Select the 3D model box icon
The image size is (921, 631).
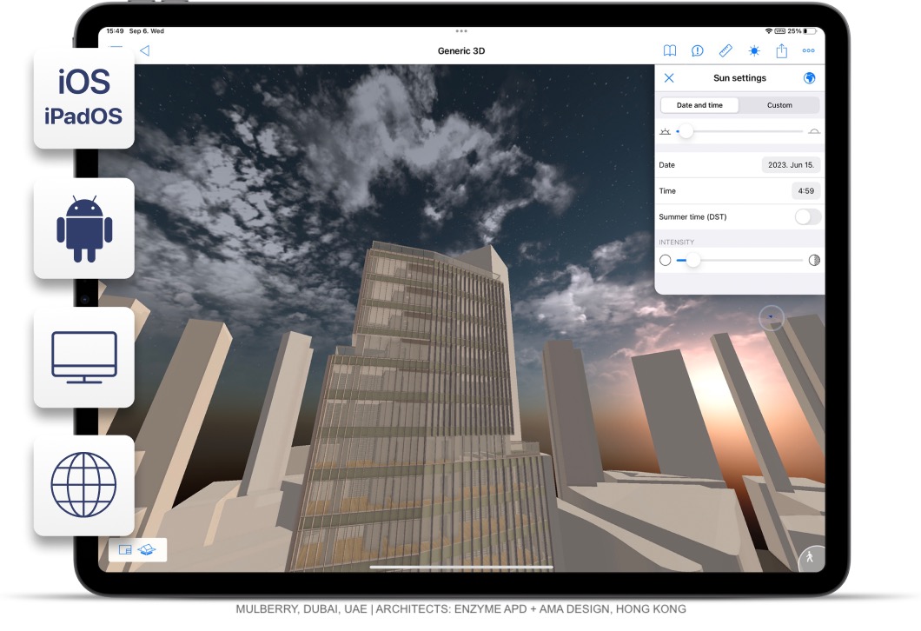(x=146, y=549)
